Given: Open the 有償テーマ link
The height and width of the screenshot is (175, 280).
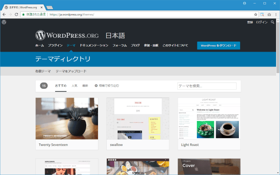Looking at the screenshot, I should [x=43, y=71].
